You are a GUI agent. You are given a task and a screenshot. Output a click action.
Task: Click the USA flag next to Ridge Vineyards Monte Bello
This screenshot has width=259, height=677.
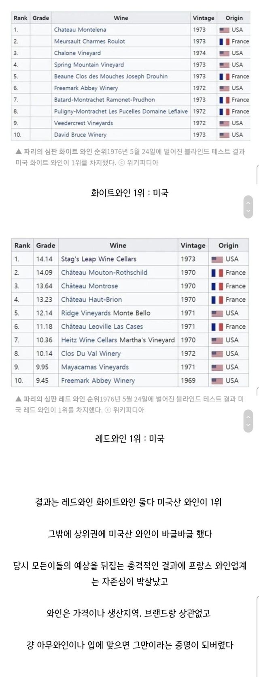pos(217,313)
